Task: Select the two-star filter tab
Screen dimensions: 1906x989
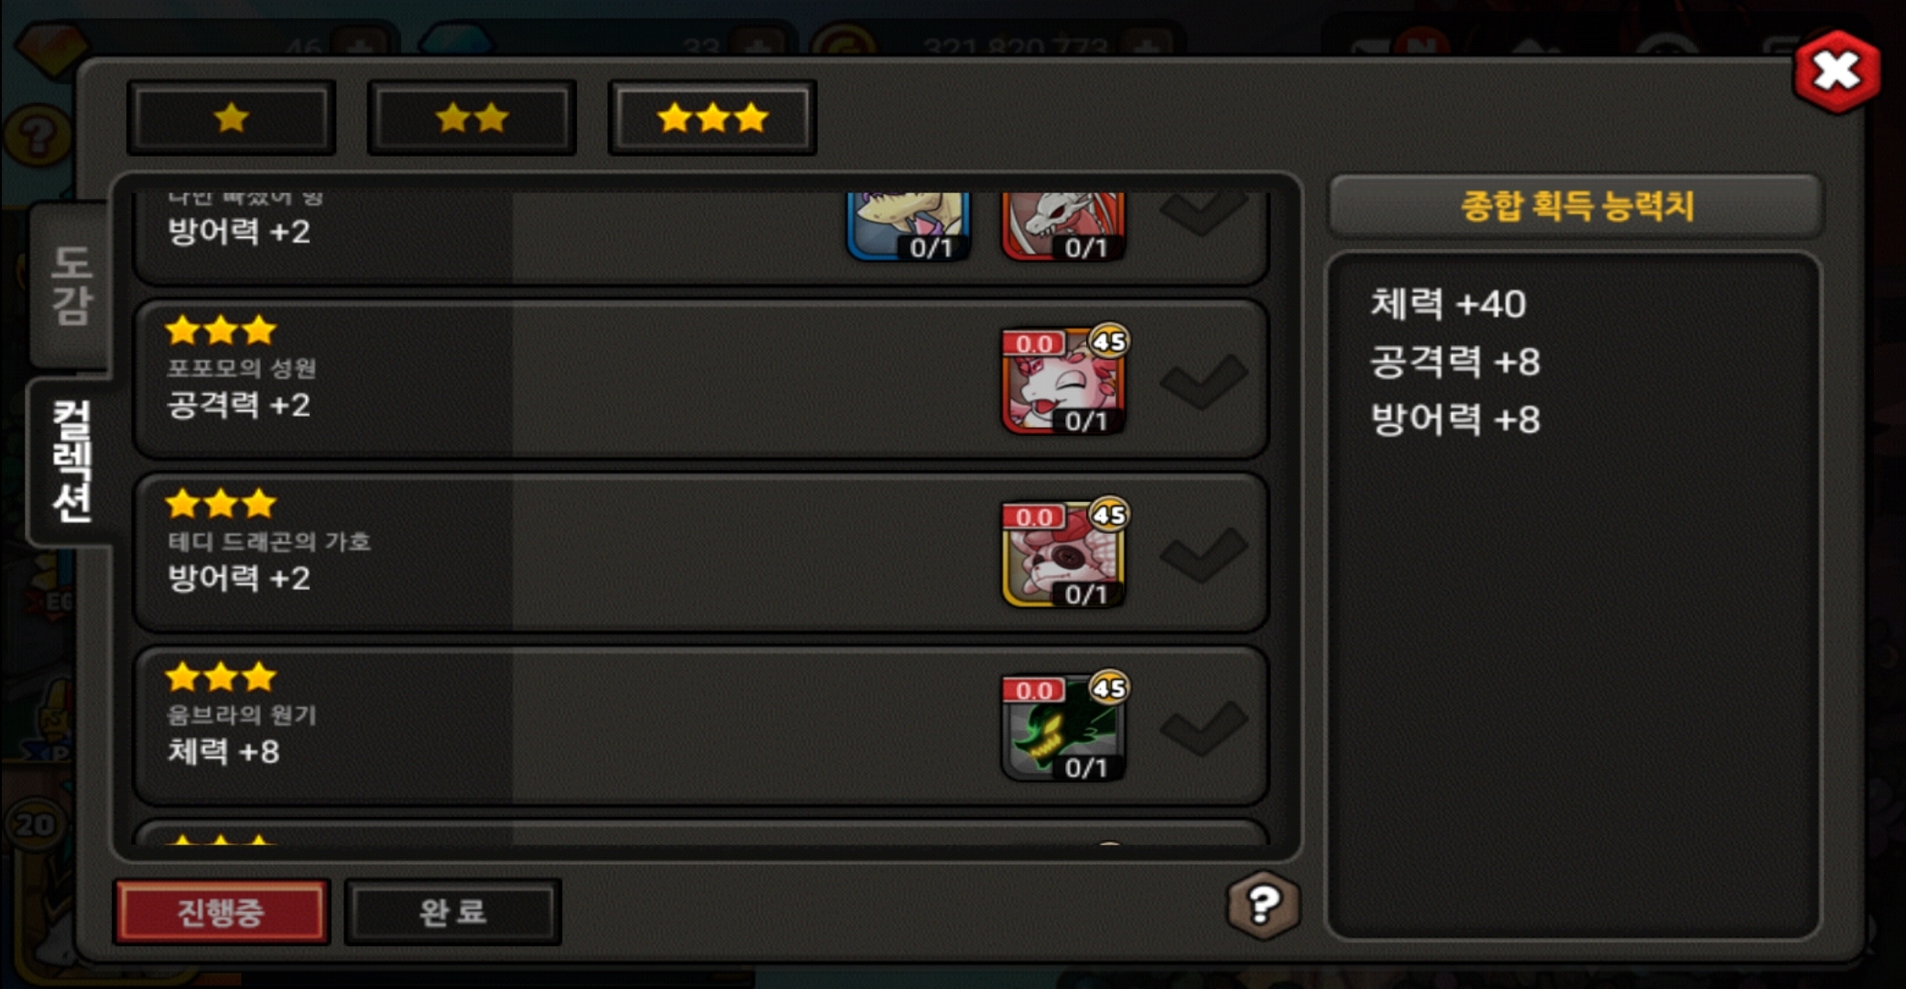Action: (472, 117)
